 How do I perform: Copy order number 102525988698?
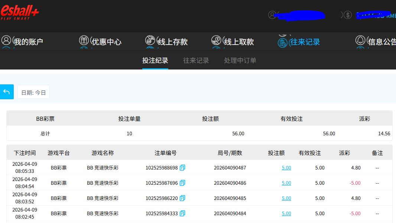coord(182,168)
